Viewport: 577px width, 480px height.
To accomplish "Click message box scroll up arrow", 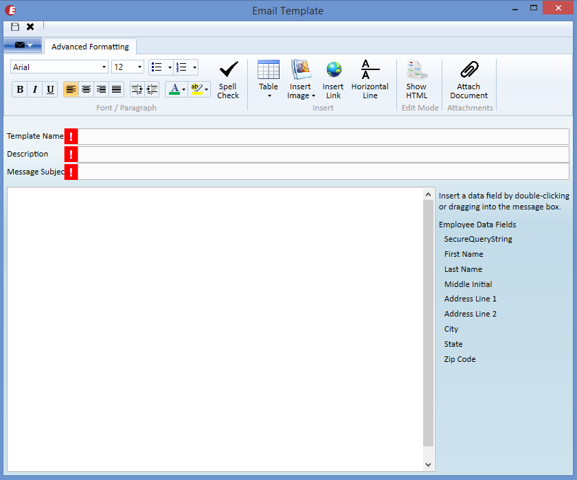I will [x=428, y=194].
